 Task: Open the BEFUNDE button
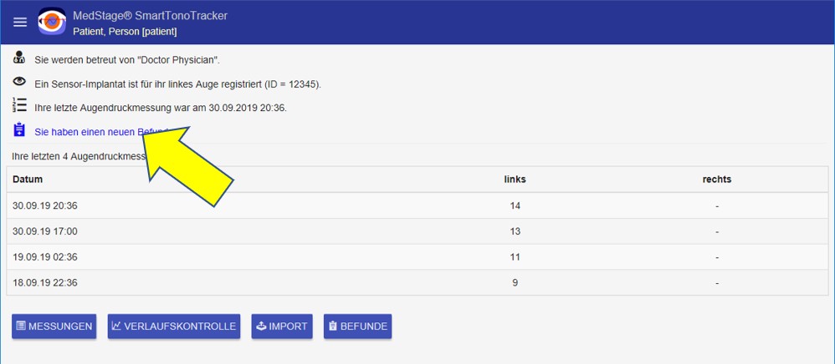pos(357,326)
